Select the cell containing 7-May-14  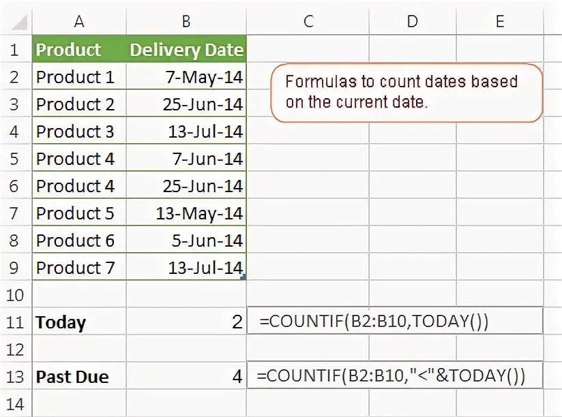[x=186, y=77]
